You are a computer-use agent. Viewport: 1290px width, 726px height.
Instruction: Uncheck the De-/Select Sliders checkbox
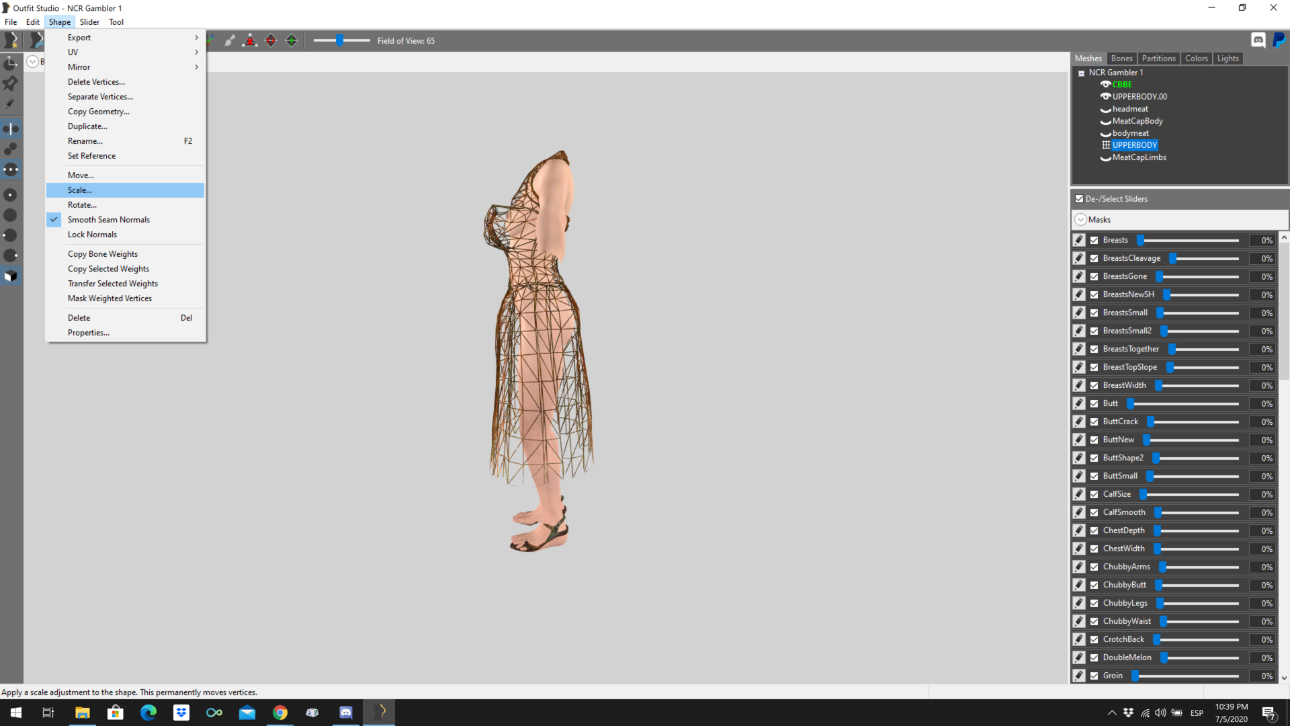point(1079,199)
